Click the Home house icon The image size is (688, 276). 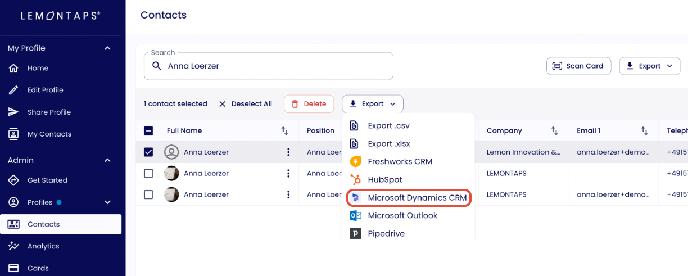(13, 68)
